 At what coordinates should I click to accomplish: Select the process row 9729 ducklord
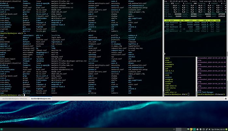(192, 22)
